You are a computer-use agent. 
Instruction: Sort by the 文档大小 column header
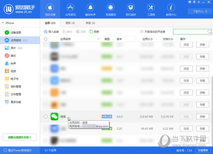168,39
